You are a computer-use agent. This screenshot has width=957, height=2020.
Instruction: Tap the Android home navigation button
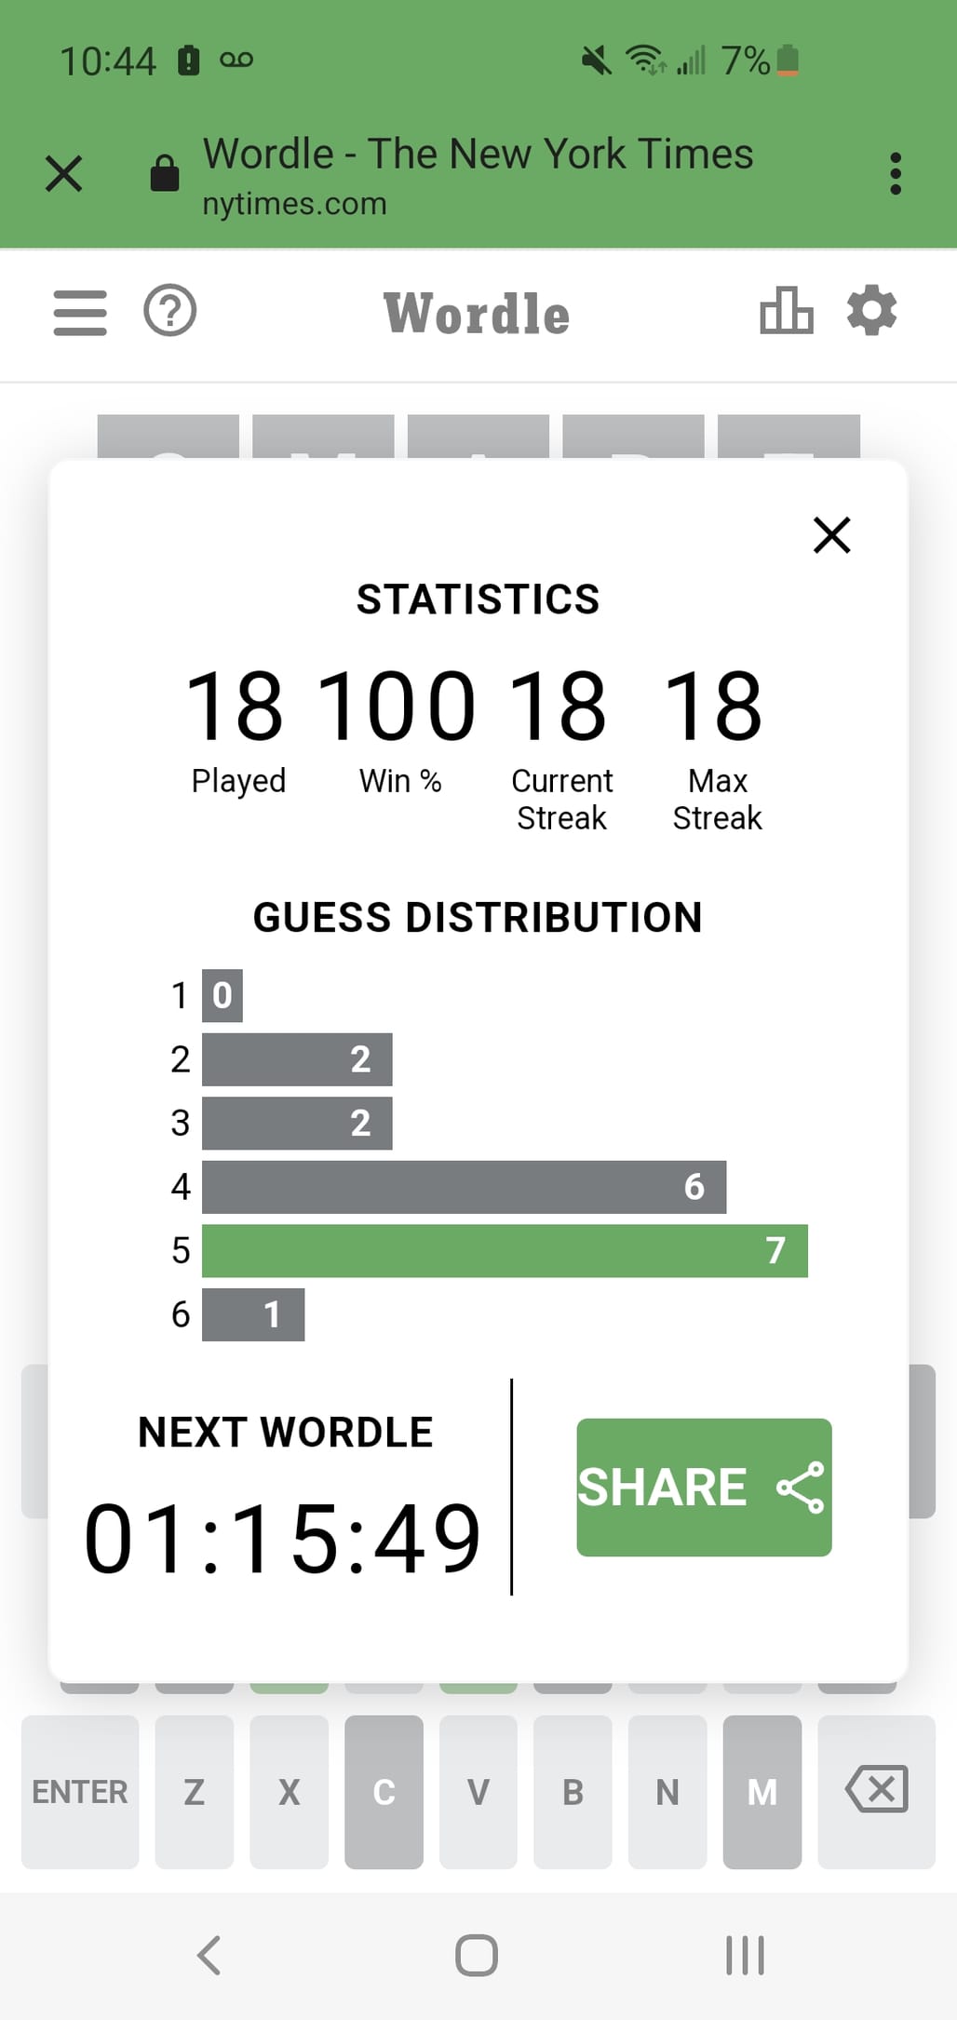tap(477, 1955)
